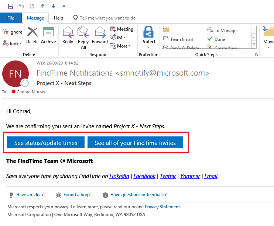The height and width of the screenshot is (226, 274).
Task: Open Manage Quick Steps dialog launcher
Action: (x=256, y=55)
